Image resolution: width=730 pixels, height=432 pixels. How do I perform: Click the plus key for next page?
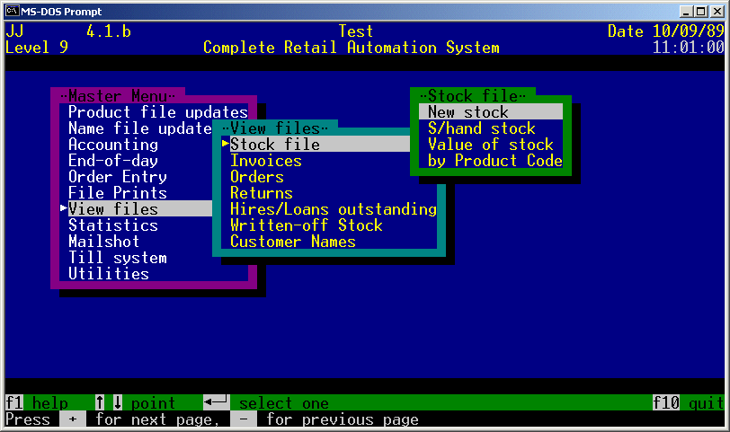click(73, 420)
